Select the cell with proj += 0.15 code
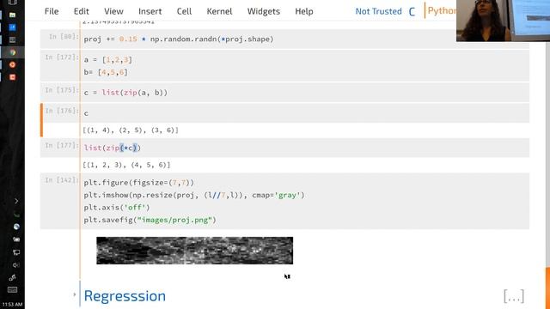The image size is (550, 309). point(284,39)
